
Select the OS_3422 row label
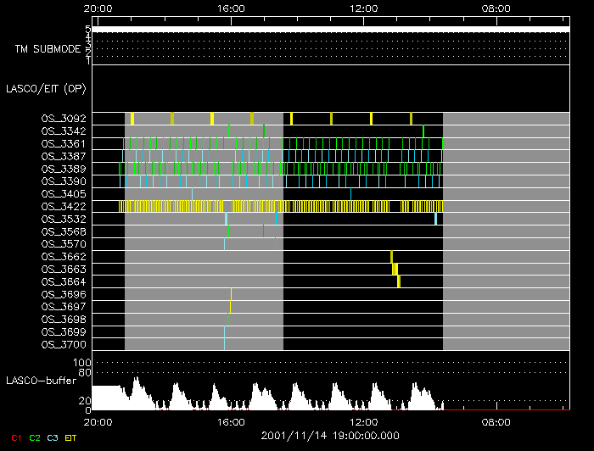[64, 206]
